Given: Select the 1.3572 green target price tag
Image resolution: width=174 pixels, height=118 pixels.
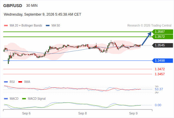Looking at the screenshot, I should [162, 37].
